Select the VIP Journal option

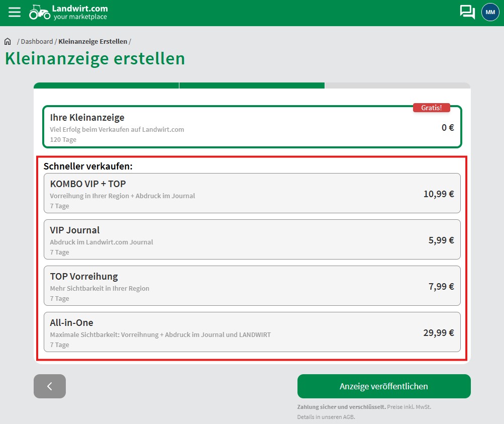pyautogui.click(x=252, y=239)
